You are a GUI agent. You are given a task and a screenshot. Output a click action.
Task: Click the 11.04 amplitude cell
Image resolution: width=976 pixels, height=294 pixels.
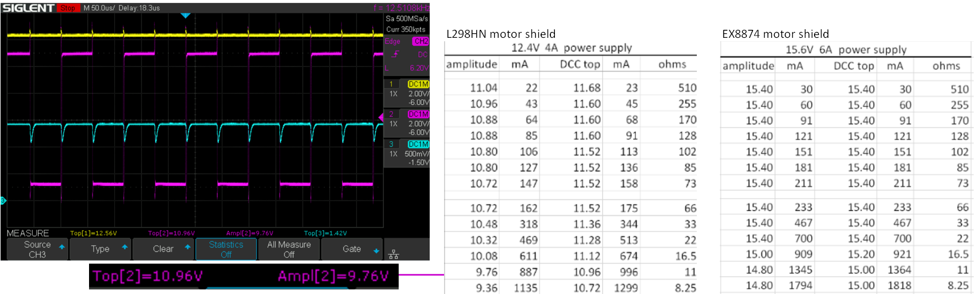point(484,88)
